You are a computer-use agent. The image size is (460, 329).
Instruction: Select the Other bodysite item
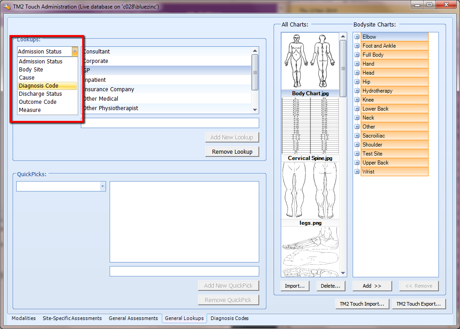click(x=394, y=127)
